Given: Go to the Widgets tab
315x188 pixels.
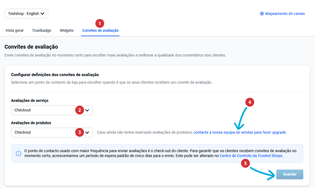Looking at the screenshot, I should [67, 30].
